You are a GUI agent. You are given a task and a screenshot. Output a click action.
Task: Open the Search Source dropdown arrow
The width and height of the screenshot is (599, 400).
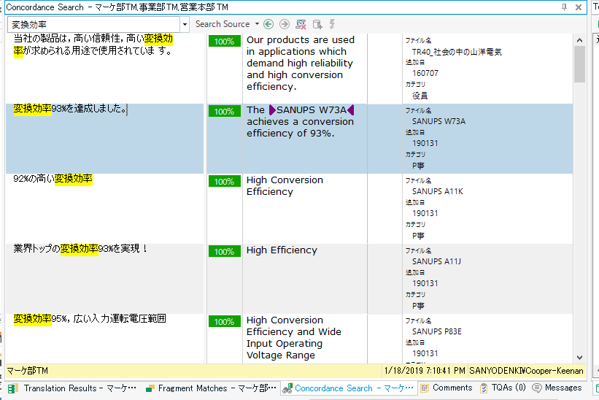coord(257,24)
